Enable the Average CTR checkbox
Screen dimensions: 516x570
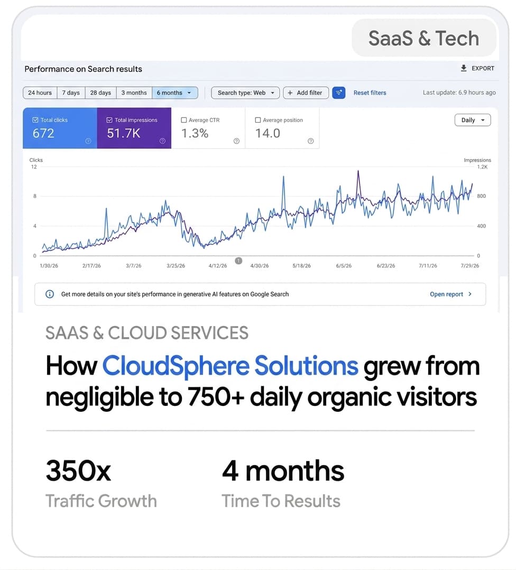(184, 120)
